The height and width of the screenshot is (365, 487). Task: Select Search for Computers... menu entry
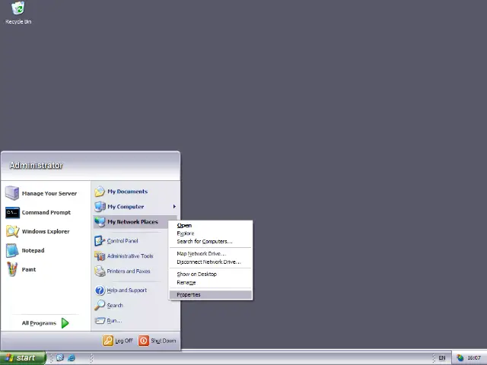click(211, 242)
